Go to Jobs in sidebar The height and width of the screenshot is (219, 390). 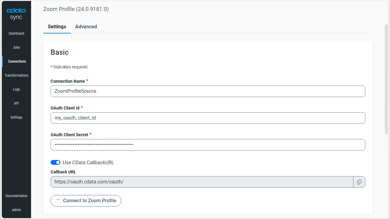[16, 47]
